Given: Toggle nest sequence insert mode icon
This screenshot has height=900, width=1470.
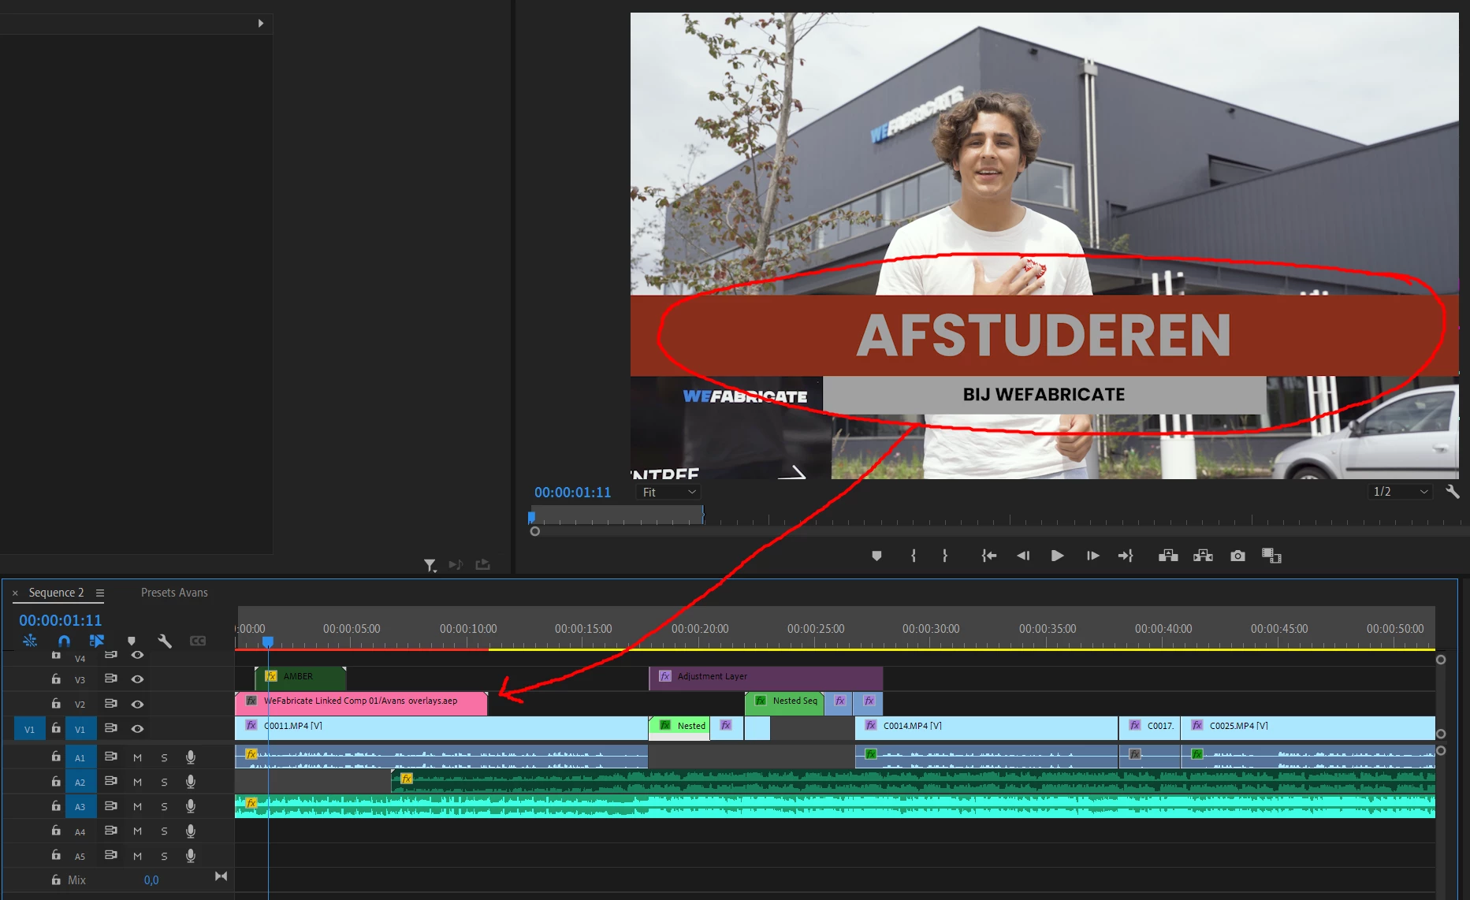Looking at the screenshot, I should point(30,641).
